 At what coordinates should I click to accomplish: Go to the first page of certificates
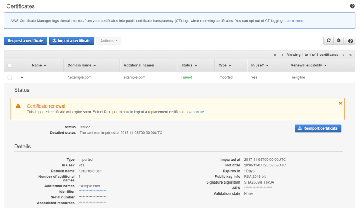[275, 55]
